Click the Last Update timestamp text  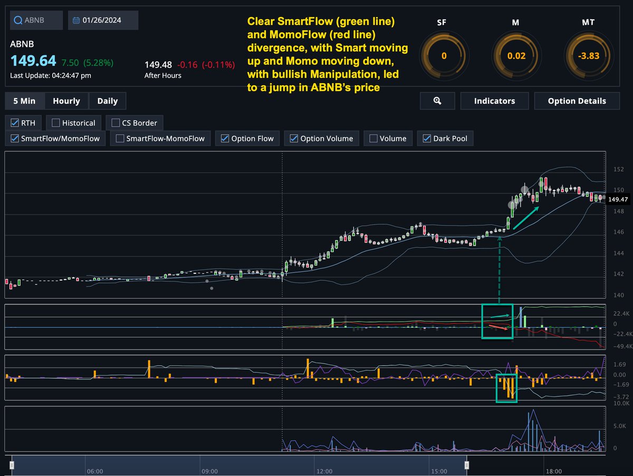(x=51, y=75)
